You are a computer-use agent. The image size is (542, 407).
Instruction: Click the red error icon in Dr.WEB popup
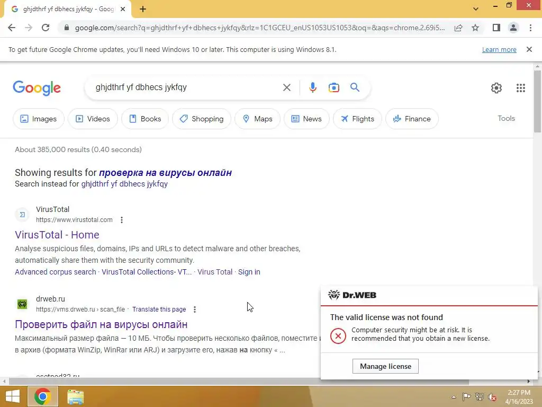(x=338, y=335)
